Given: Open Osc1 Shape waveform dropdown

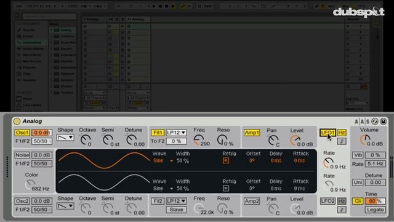Looking at the screenshot, I should [65, 138].
